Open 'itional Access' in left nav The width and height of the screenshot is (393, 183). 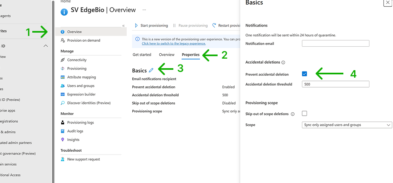[x=10, y=175]
